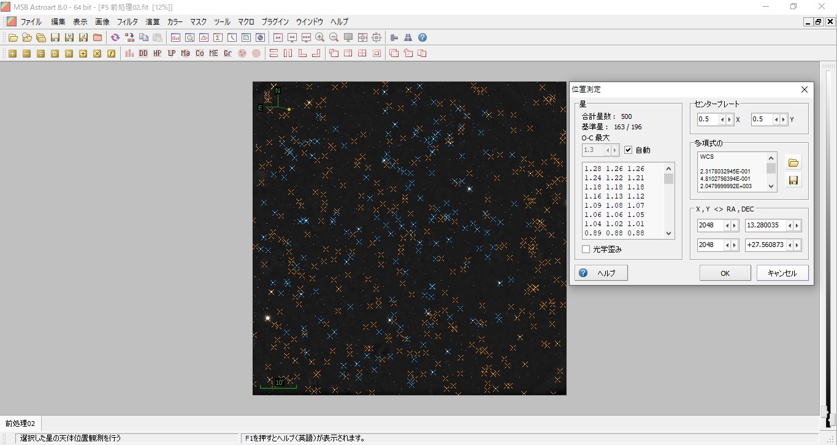Click the multiply images X icon
Viewport: 837px width, 445px height.
click(97, 53)
